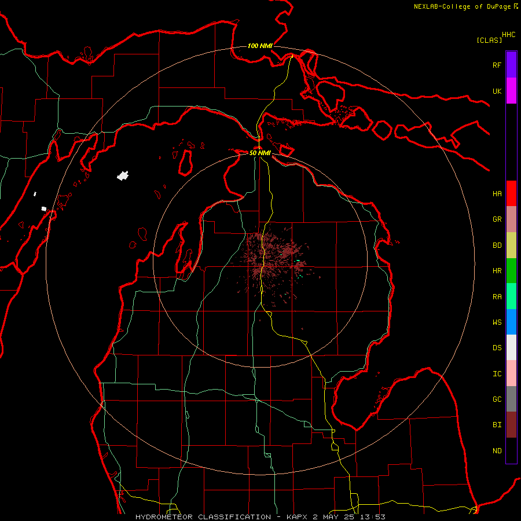This screenshot has height=521, width=521.
Task: Click the DS white legend swatch
Action: (x=511, y=347)
